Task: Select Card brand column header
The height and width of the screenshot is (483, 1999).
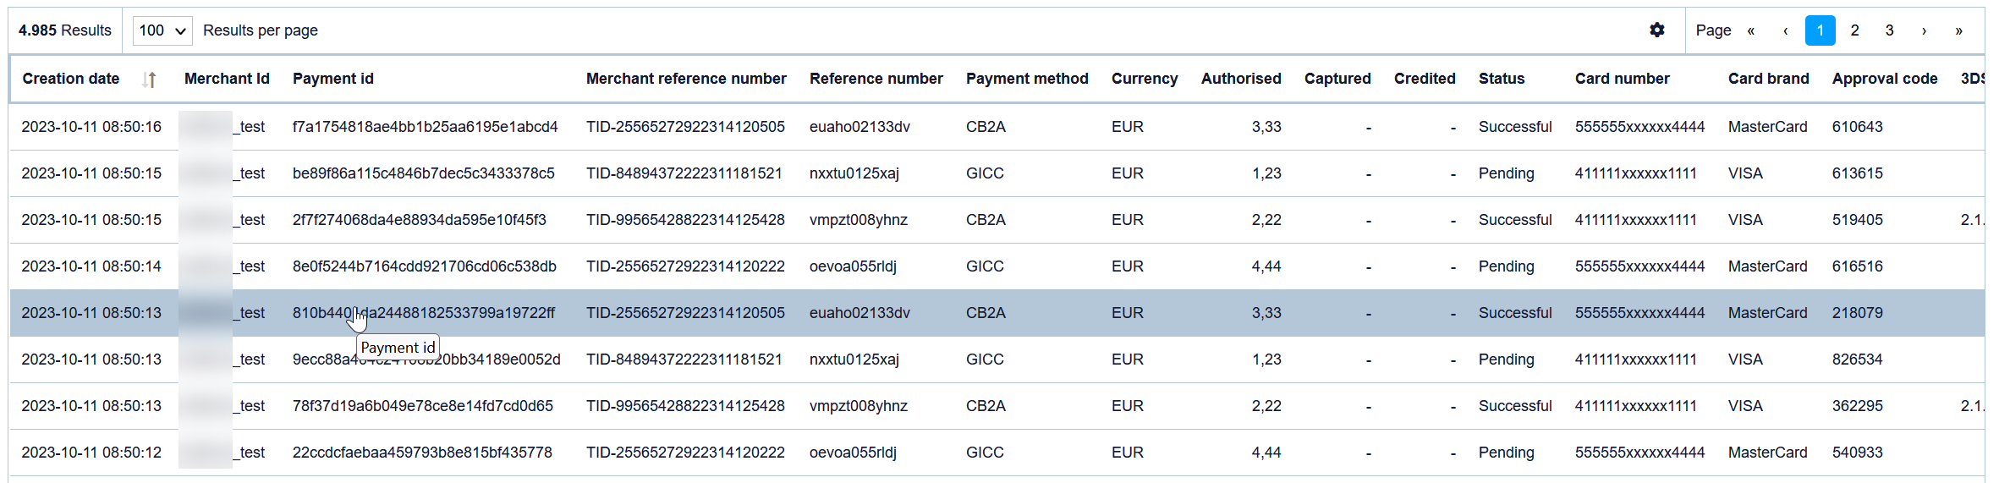Action: point(1768,79)
